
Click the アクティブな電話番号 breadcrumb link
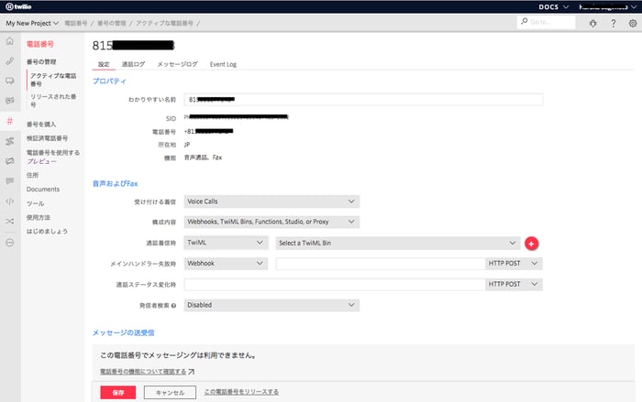(x=164, y=23)
